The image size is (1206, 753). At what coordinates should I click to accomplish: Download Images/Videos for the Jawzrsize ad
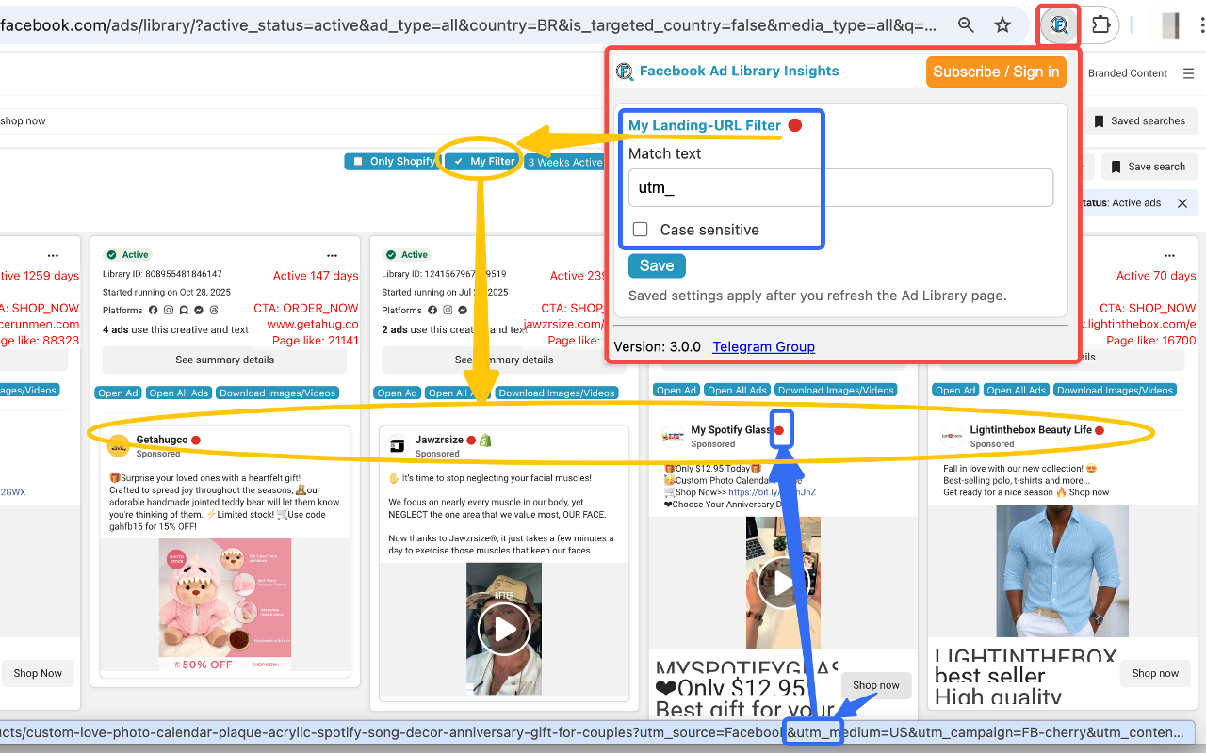(557, 393)
